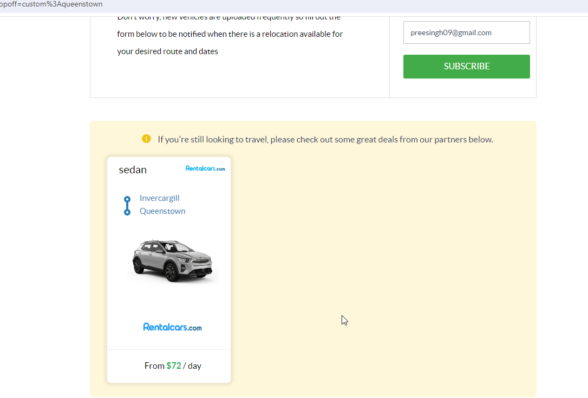
Task: Open the Queenstown drop-off location link
Action: tap(162, 211)
